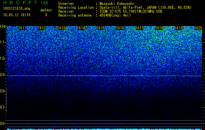Click the ICOM IC-575 receiver value
The height and width of the screenshot is (130, 205).
131,11
